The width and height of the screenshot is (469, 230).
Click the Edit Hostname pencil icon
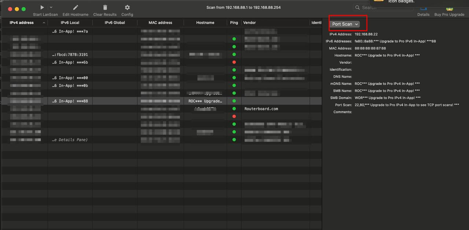pos(75,7)
